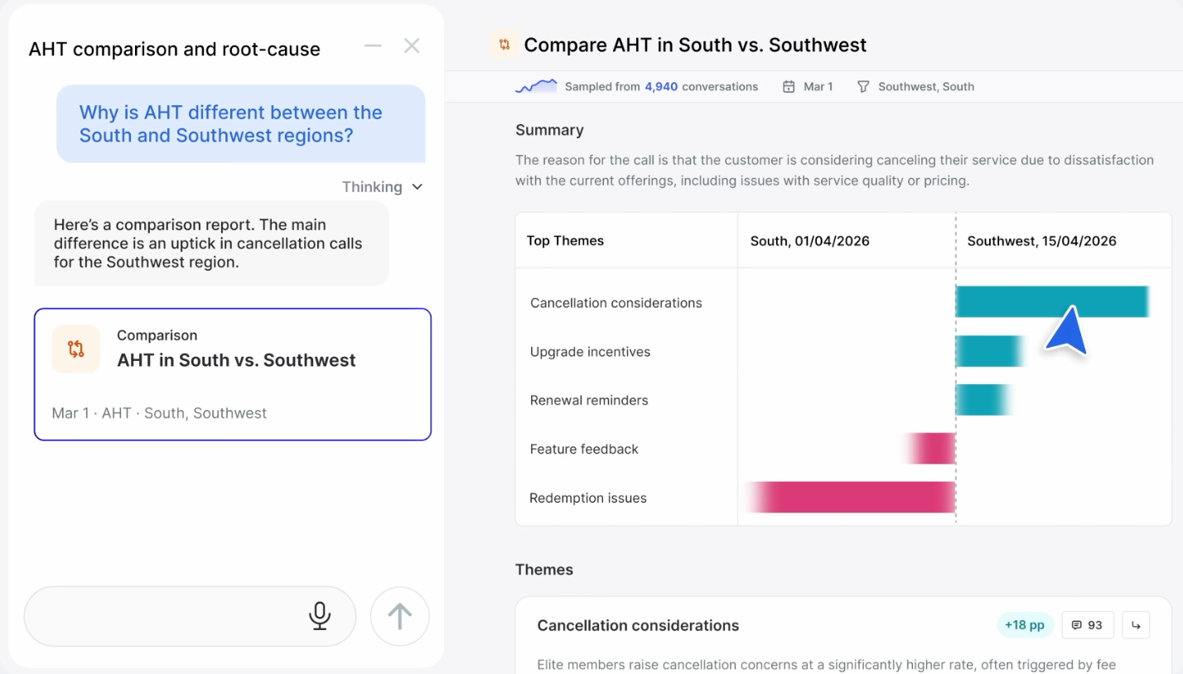Click the +18 pp badge
The height and width of the screenshot is (674, 1183).
(x=1025, y=625)
